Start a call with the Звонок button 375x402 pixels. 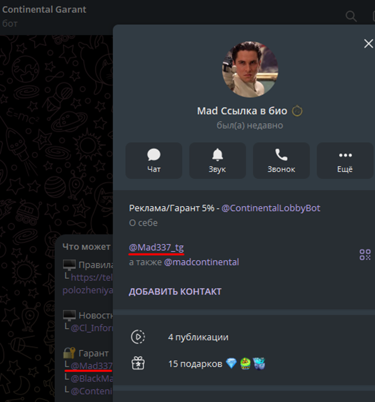pyautogui.click(x=281, y=161)
